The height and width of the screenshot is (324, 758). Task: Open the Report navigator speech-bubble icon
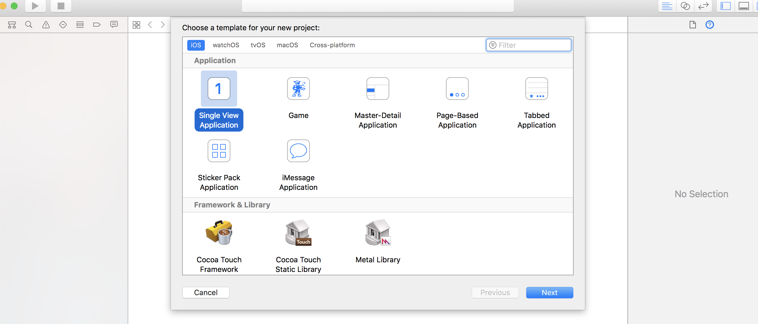(x=114, y=24)
